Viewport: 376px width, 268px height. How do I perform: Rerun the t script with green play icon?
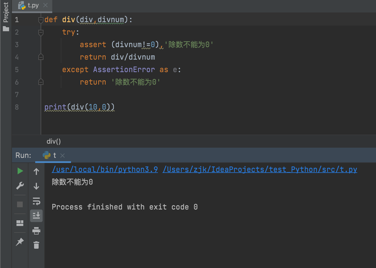pyautogui.click(x=20, y=171)
